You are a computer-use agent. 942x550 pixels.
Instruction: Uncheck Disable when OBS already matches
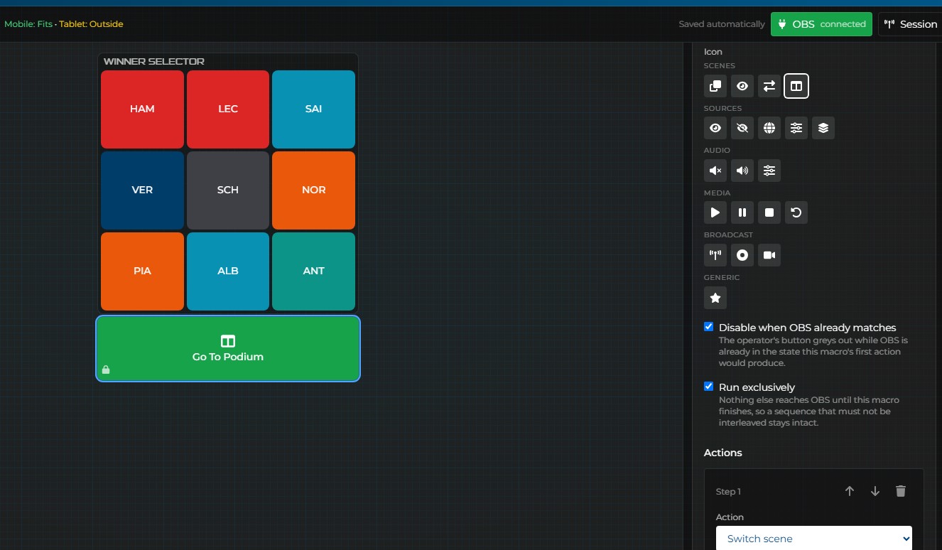click(708, 327)
